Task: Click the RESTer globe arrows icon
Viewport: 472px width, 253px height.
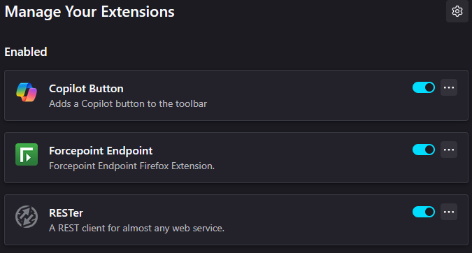Action: [x=27, y=217]
